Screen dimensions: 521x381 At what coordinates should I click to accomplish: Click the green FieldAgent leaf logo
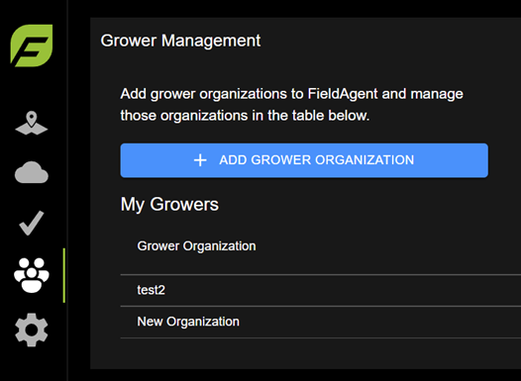[x=32, y=46]
